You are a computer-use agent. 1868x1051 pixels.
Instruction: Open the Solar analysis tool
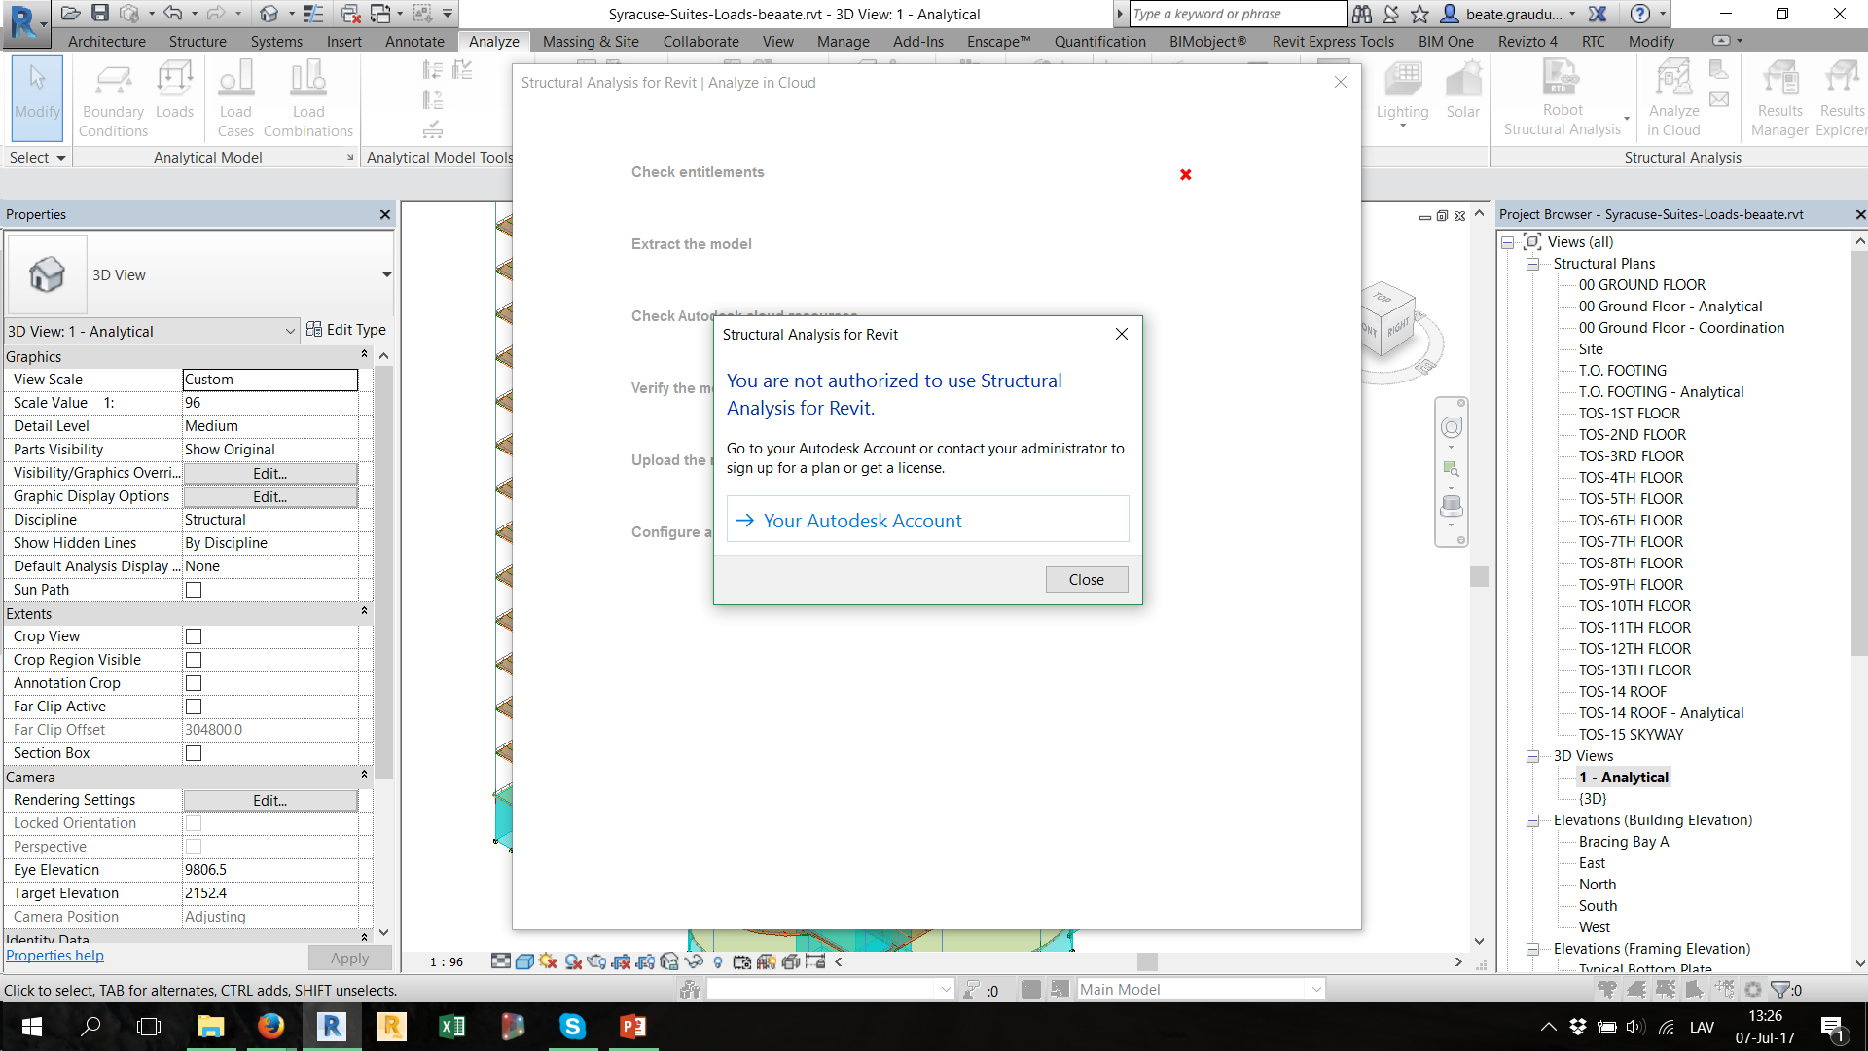(x=1463, y=92)
